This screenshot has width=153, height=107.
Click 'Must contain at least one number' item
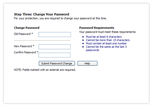[x=106, y=43]
